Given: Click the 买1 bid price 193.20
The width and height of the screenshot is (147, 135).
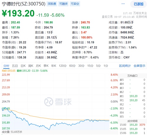Looking at the screenshot, I should 133,100.
